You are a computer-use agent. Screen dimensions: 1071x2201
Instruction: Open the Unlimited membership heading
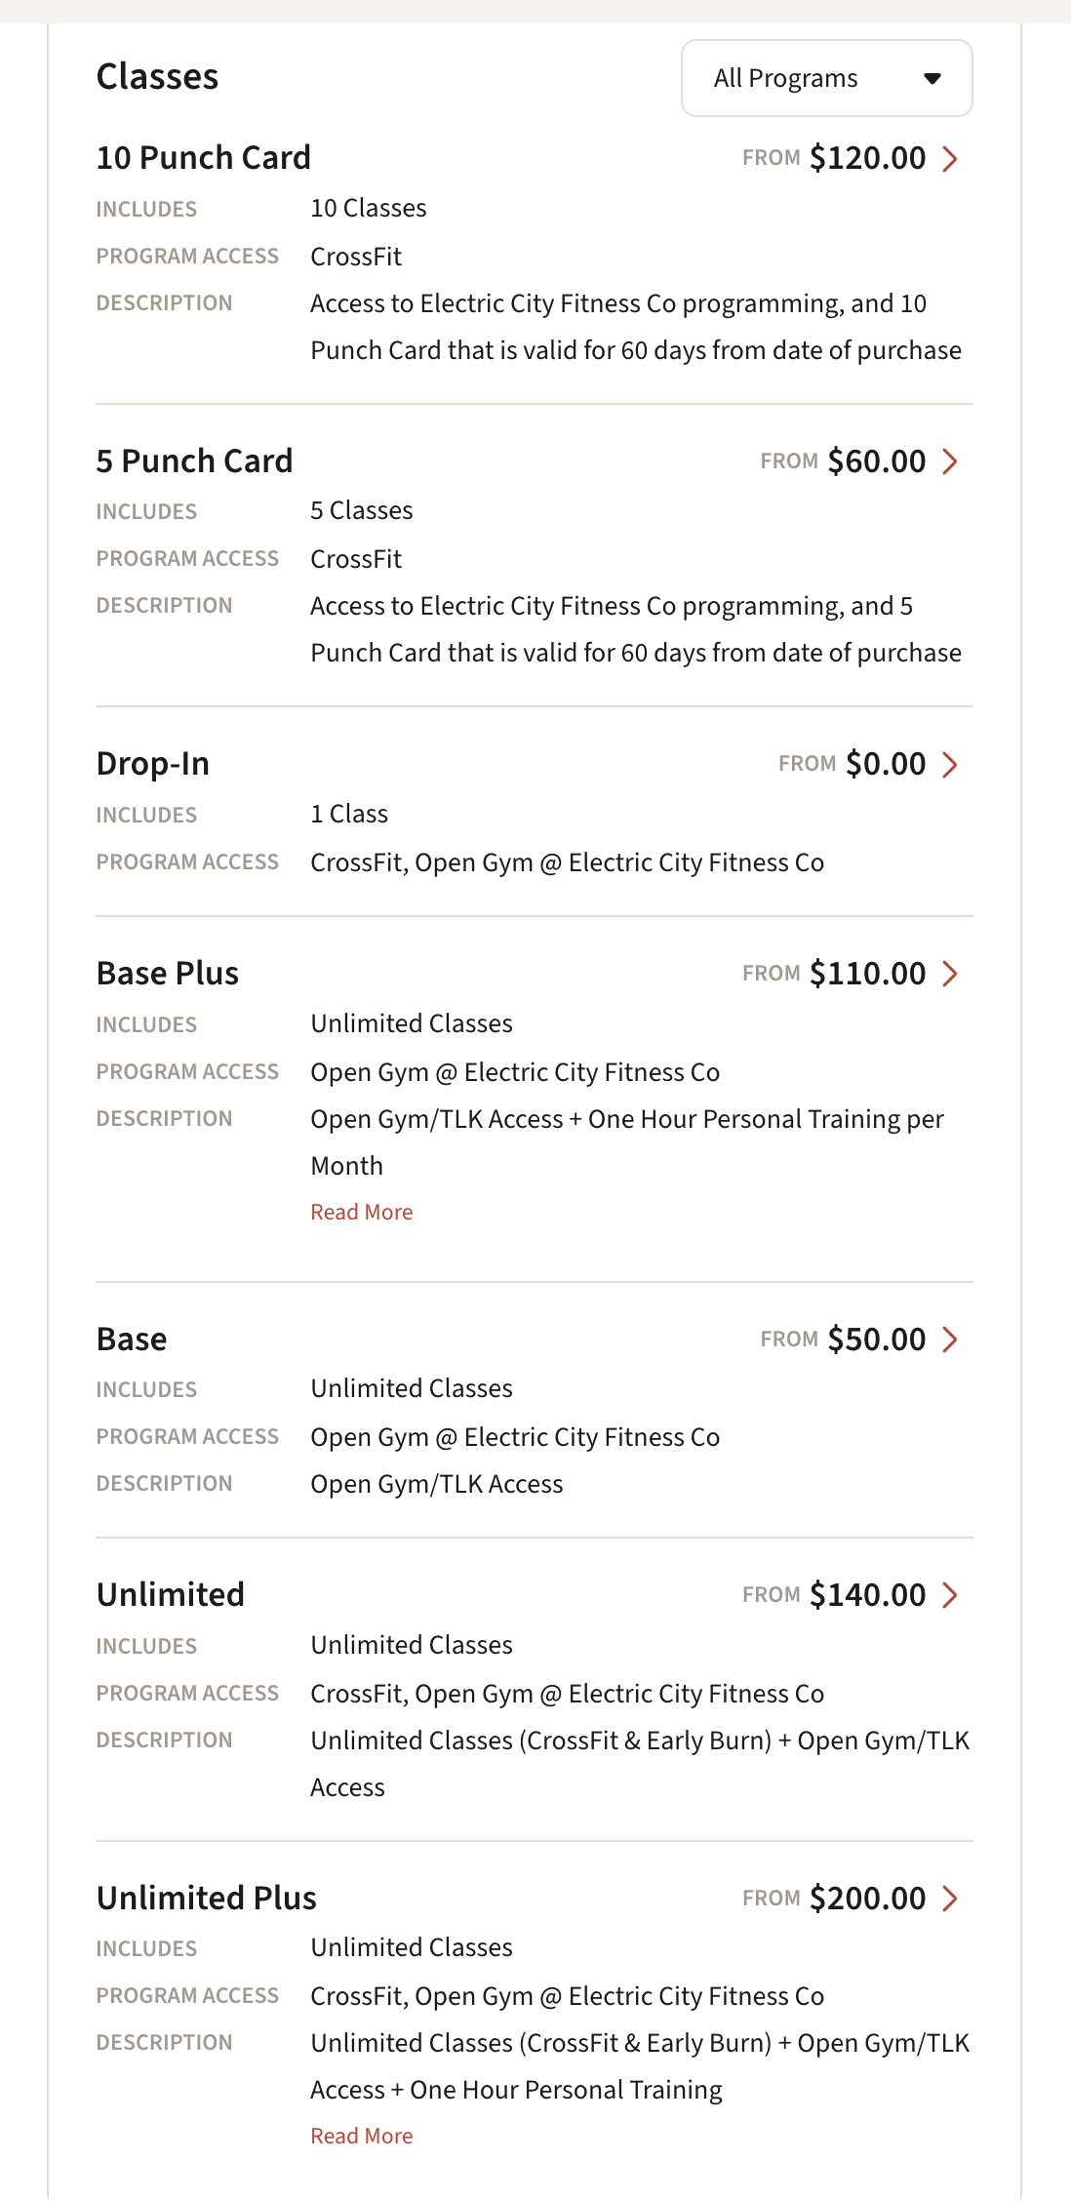coord(171,1595)
